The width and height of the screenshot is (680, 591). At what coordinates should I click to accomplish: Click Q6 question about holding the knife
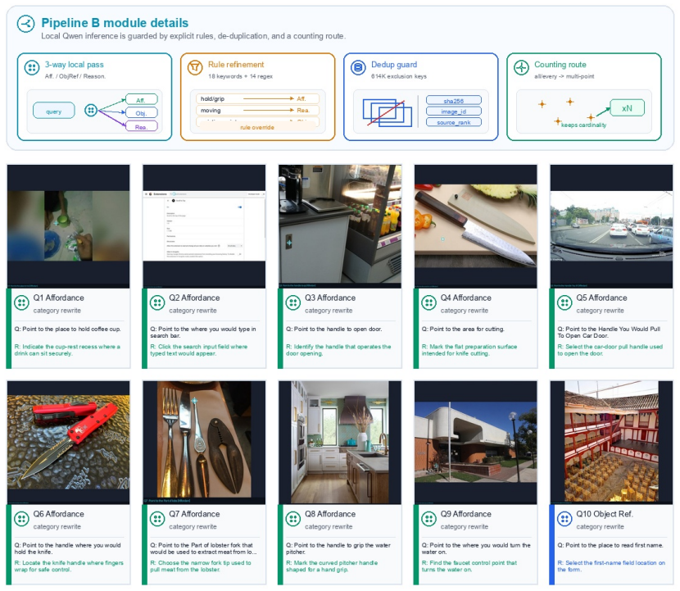[68, 548]
